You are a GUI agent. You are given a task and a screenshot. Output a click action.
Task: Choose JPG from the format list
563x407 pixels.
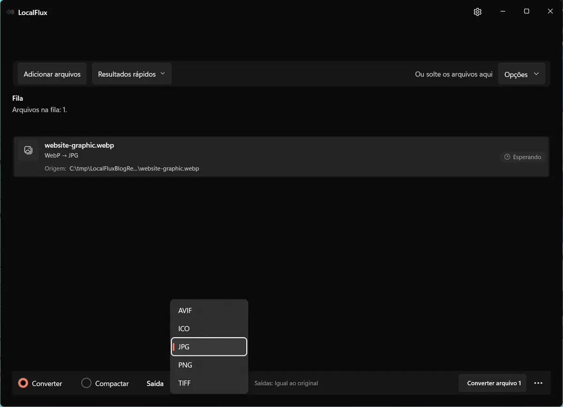click(209, 347)
